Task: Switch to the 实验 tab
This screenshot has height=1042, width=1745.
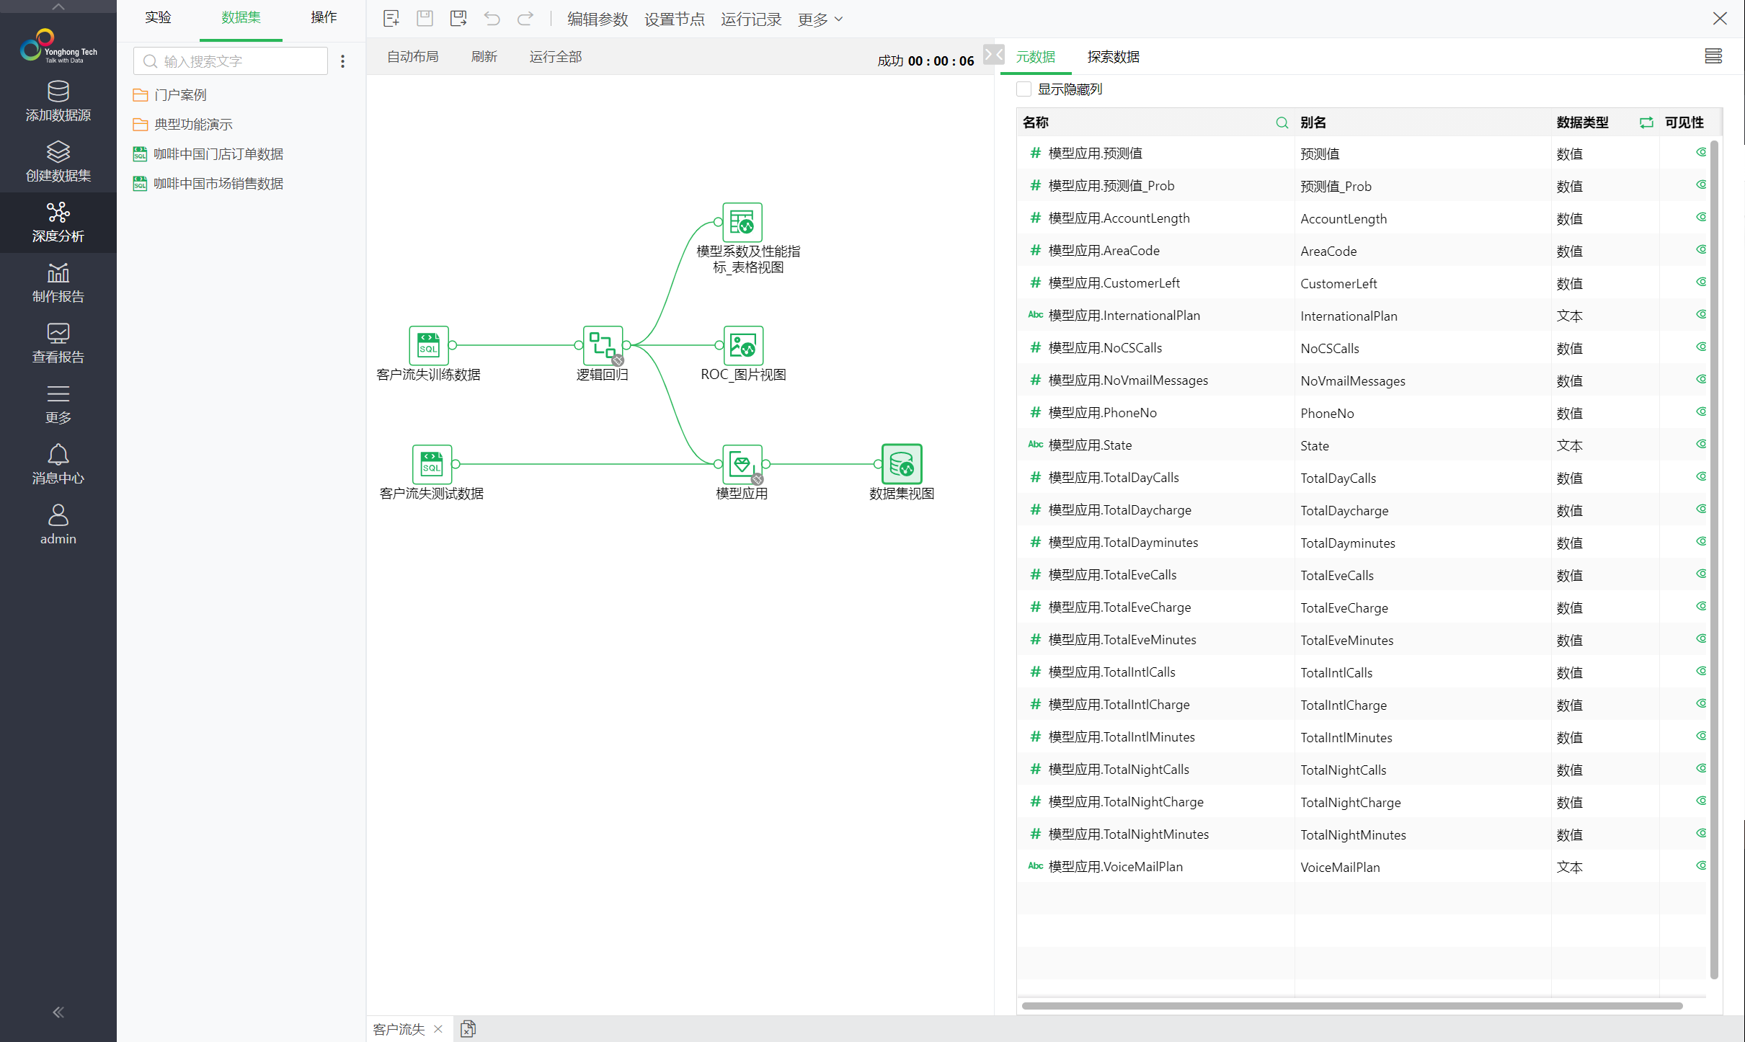Action: (158, 17)
